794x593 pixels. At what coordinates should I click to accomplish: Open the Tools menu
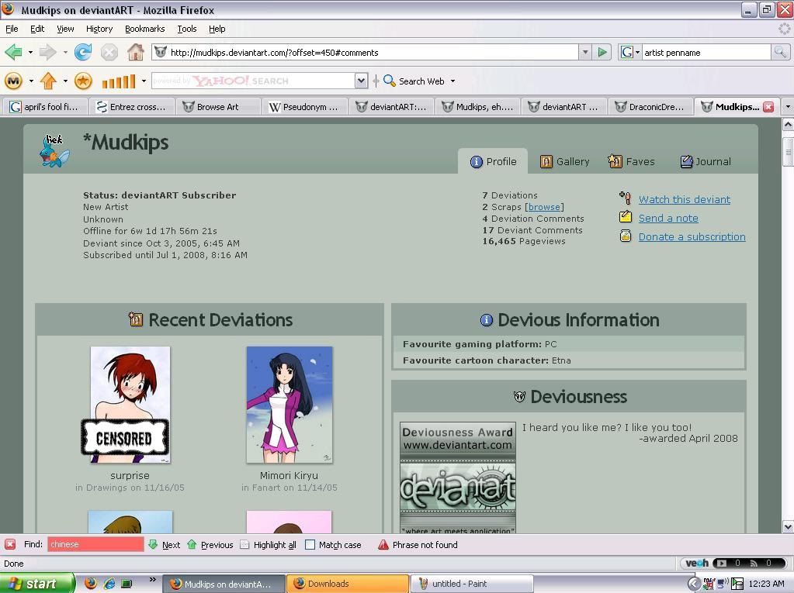[x=187, y=29]
